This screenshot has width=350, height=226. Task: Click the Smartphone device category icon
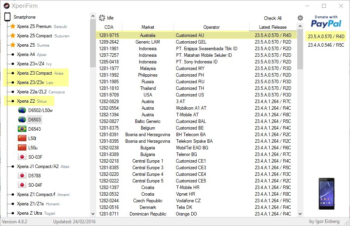coord(7,17)
